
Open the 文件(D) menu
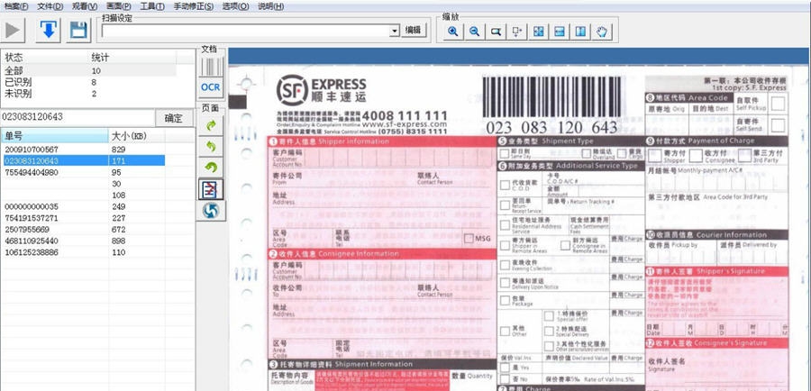point(50,6)
